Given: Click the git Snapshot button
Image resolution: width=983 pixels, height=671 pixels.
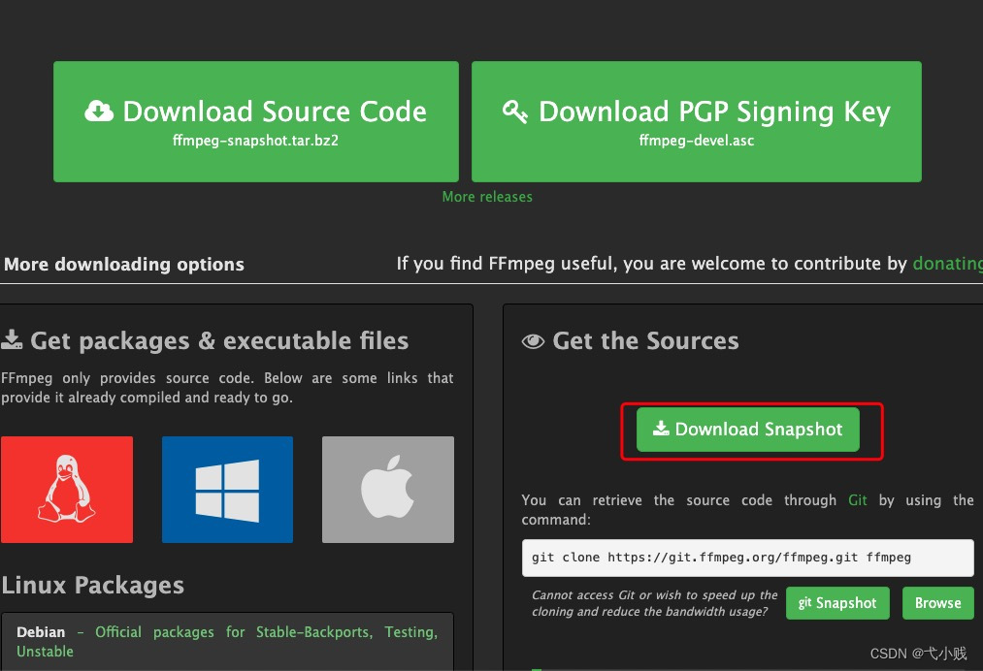Looking at the screenshot, I should (x=837, y=603).
